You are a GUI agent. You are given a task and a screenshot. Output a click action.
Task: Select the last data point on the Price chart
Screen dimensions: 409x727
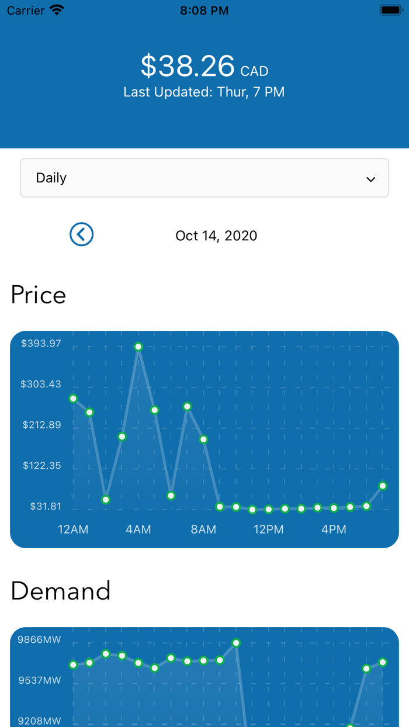point(383,486)
